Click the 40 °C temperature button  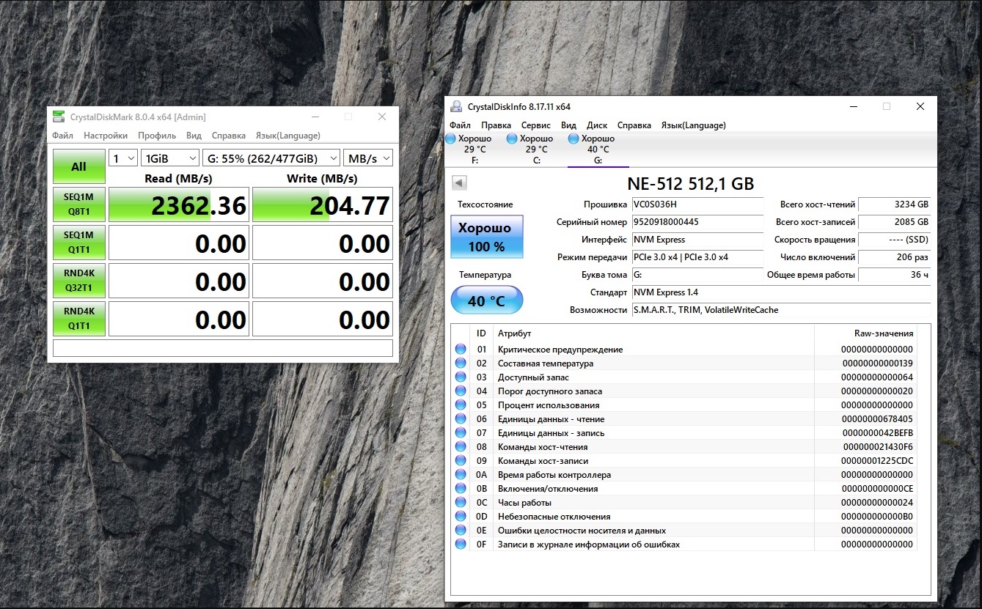point(487,300)
